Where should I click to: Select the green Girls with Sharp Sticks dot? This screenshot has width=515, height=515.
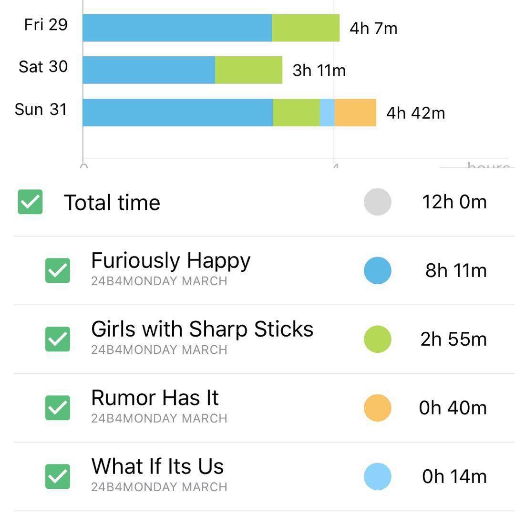pyautogui.click(x=377, y=339)
